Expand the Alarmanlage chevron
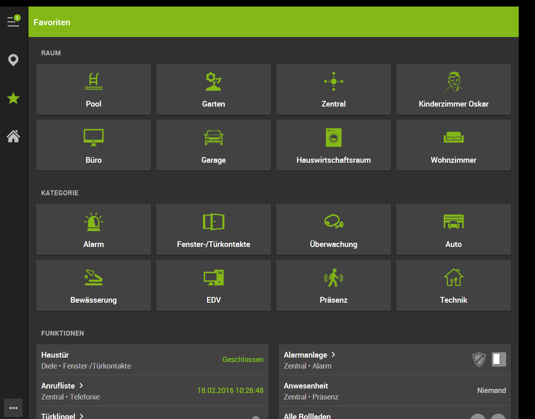The image size is (535, 419). pos(334,355)
